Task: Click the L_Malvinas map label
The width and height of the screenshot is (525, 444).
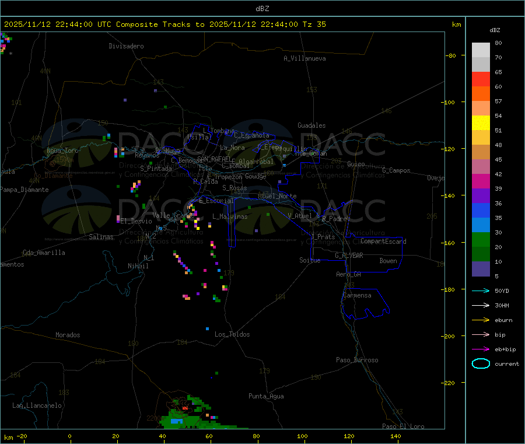Action: [230, 216]
